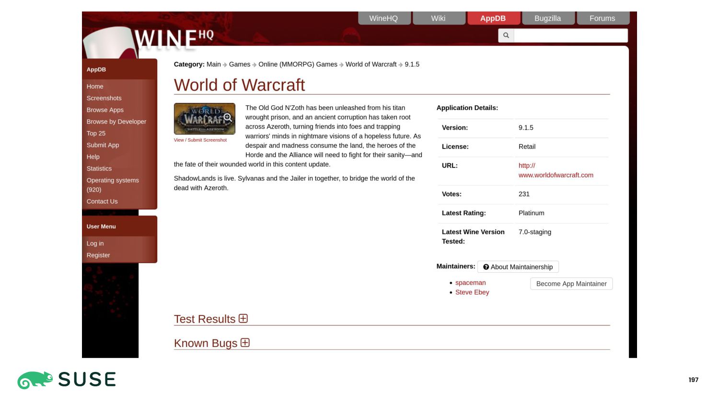The width and height of the screenshot is (719, 404).
Task: Click the 9.1.5 version value in details
Action: tap(526, 128)
